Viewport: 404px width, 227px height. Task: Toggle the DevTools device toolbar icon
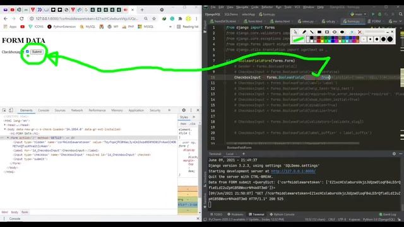click(x=11, y=110)
